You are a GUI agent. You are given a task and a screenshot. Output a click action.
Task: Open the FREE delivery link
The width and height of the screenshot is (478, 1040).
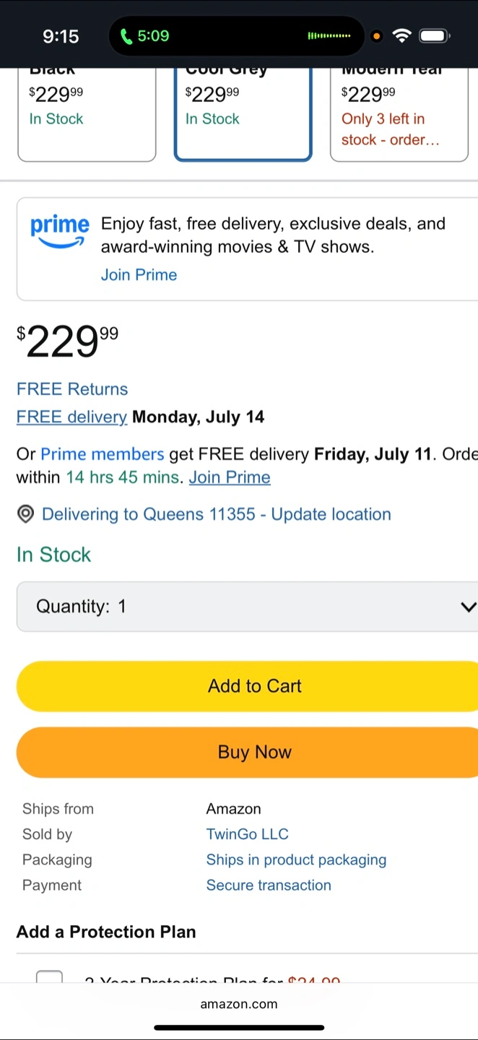(71, 417)
